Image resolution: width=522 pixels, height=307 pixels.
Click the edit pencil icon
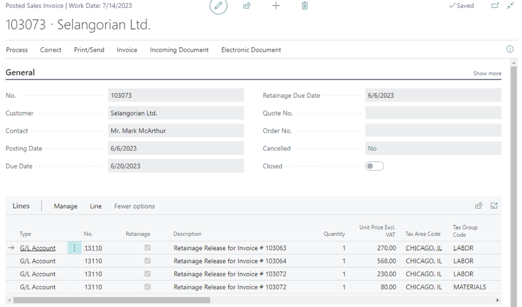coord(218,6)
